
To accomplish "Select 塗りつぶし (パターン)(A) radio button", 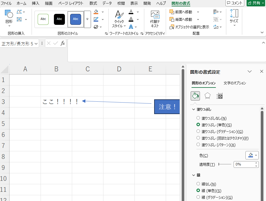I will [198, 144].
